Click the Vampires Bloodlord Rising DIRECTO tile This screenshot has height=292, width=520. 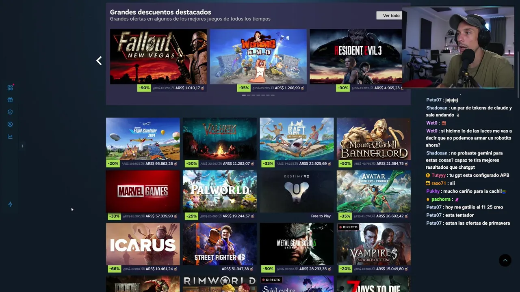(373, 248)
